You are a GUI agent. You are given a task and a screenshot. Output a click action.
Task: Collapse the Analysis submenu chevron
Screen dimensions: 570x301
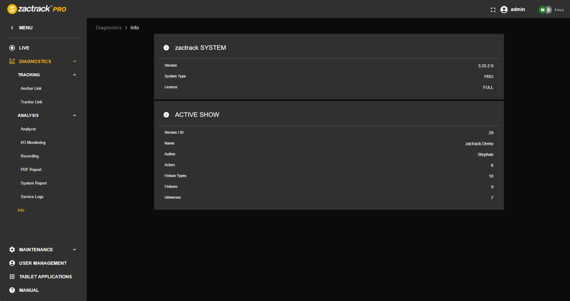[x=74, y=115]
